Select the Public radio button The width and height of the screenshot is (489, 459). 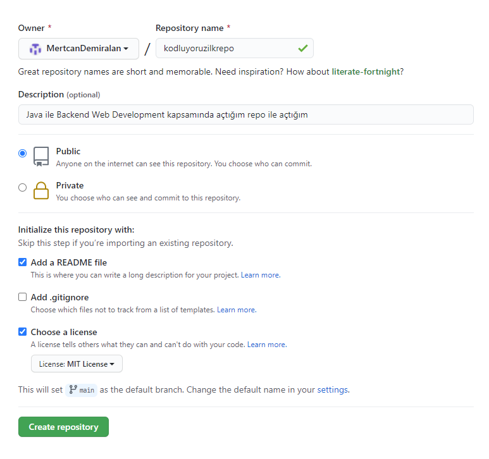pos(22,153)
